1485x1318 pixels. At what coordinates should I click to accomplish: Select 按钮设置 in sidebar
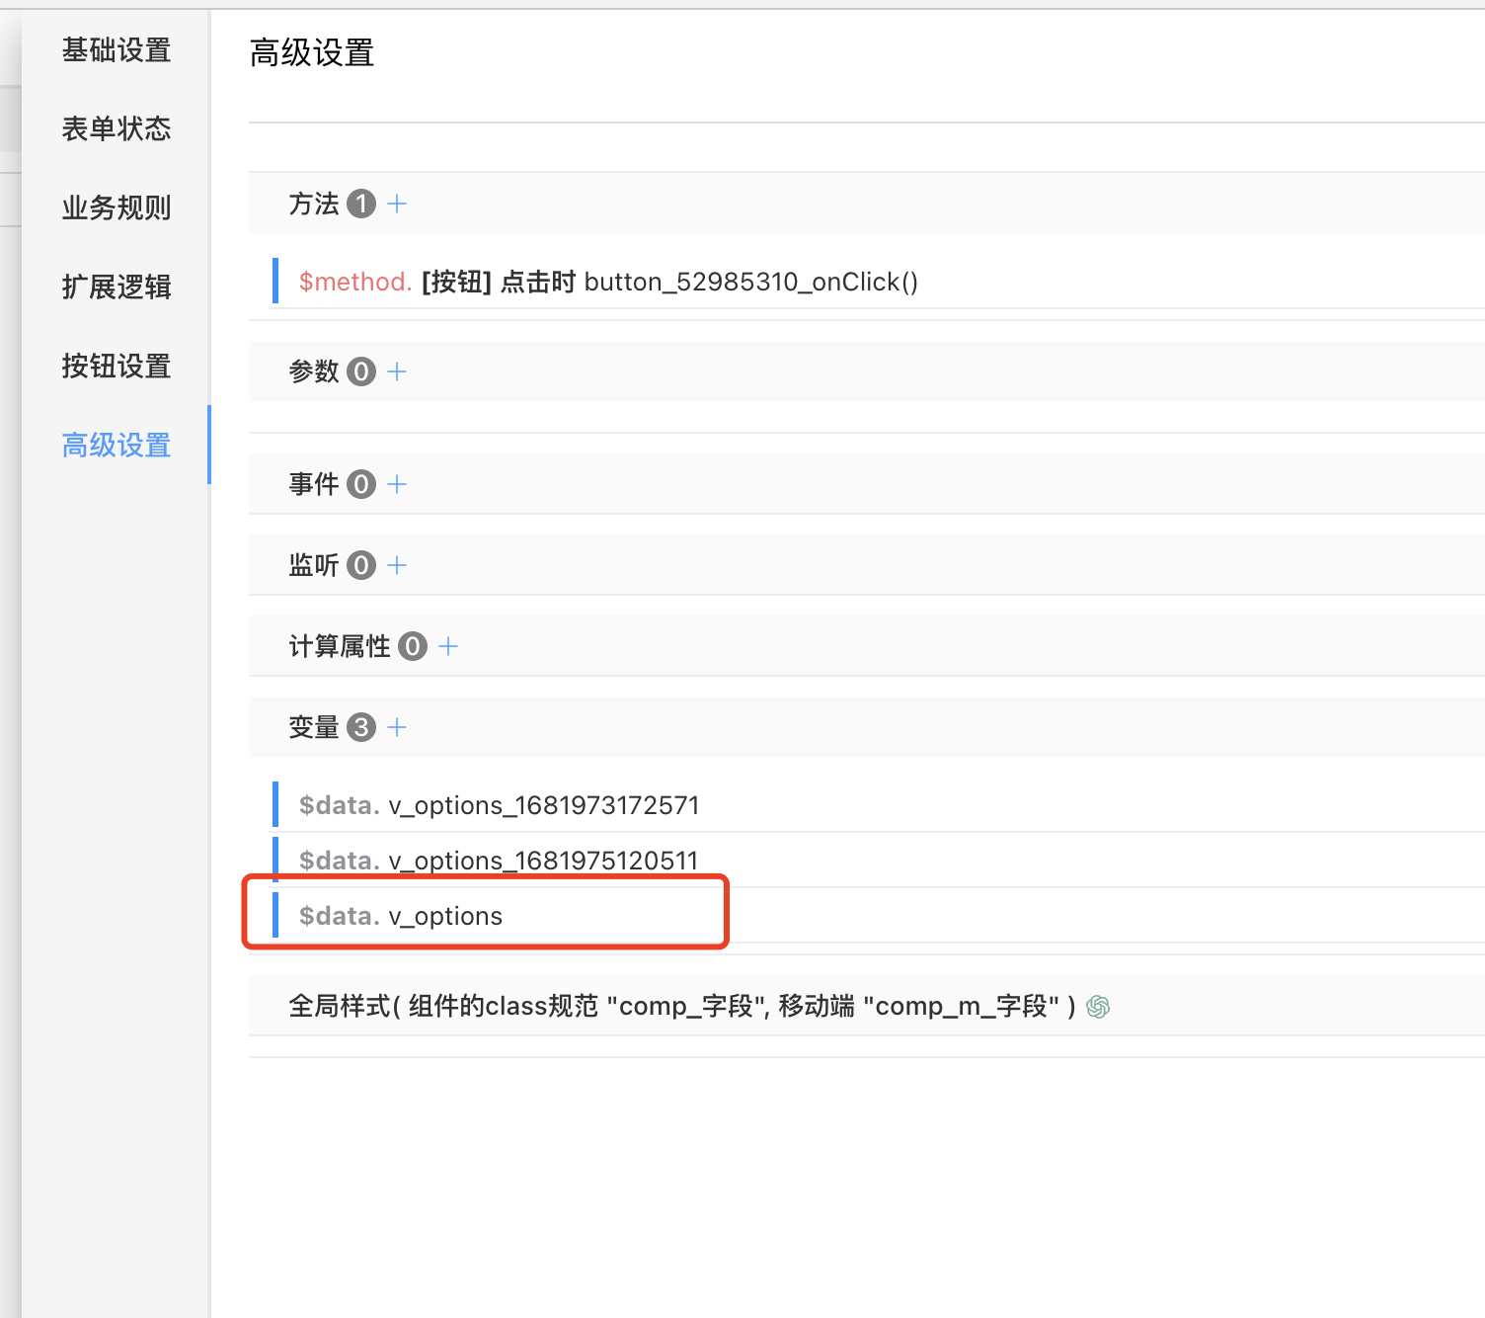pyautogui.click(x=117, y=366)
